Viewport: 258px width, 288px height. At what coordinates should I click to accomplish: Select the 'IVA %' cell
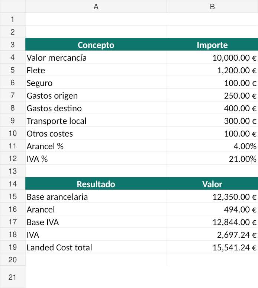(96, 159)
